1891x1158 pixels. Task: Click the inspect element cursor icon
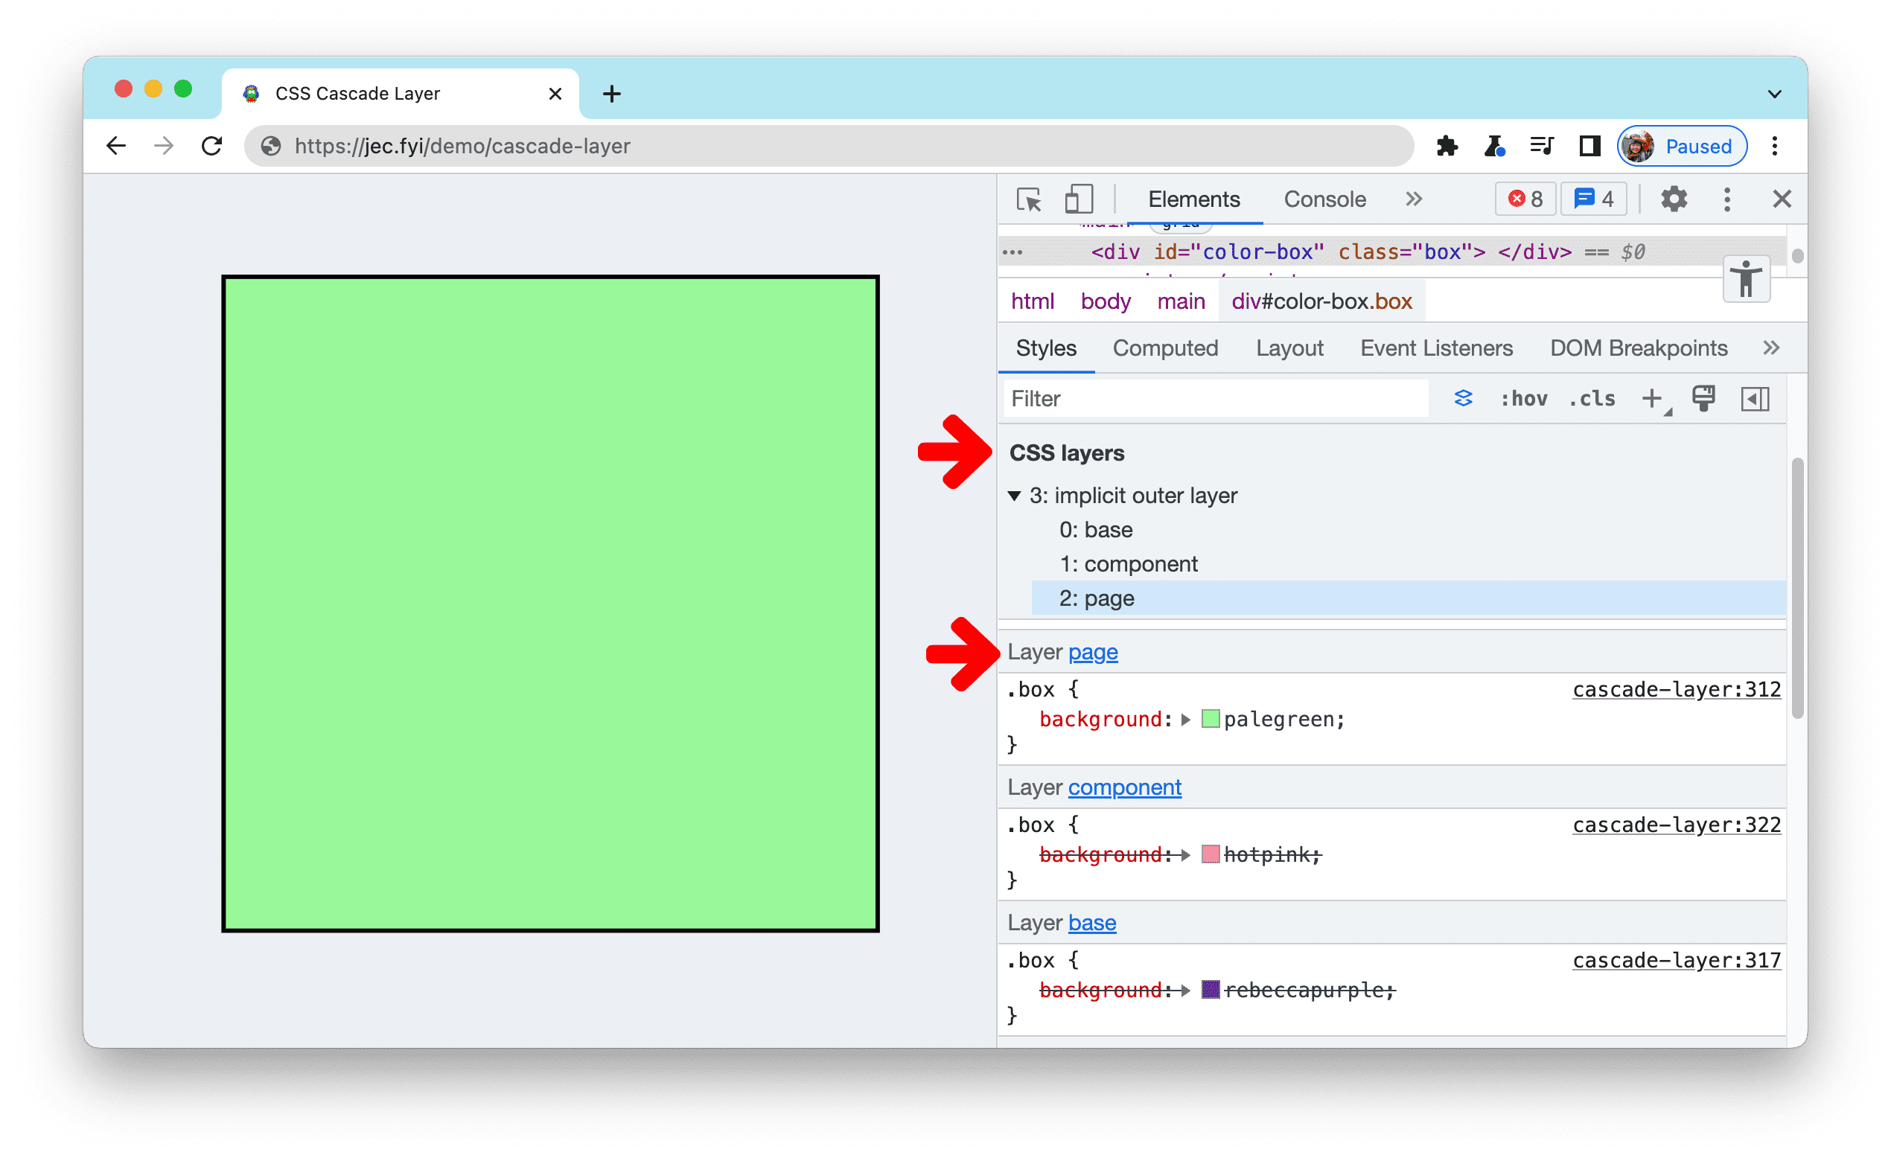(x=1029, y=199)
